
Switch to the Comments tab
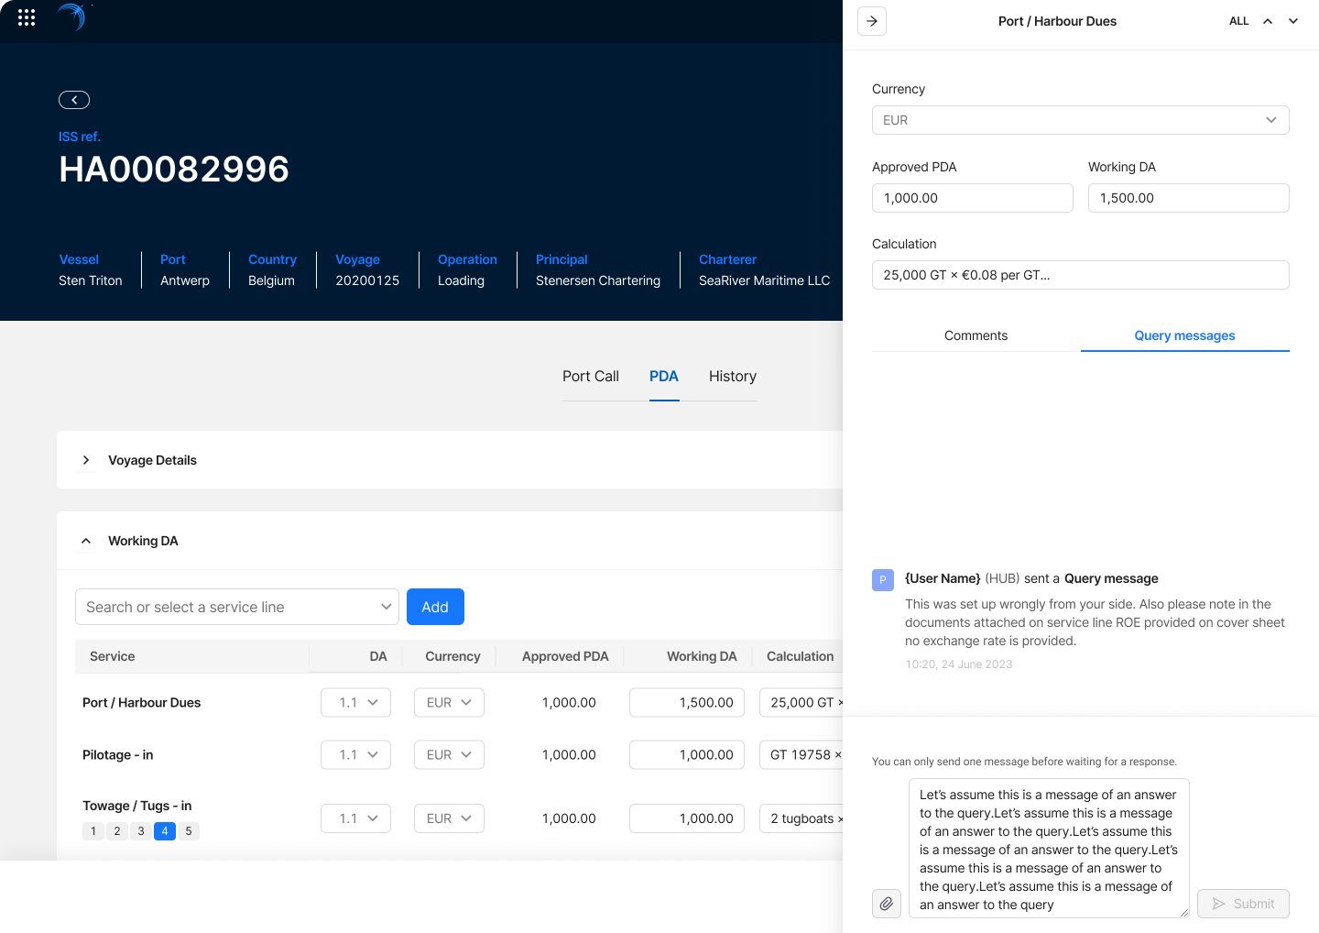coord(976,335)
